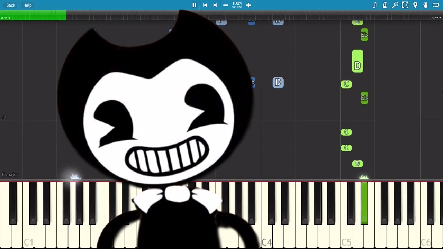Image resolution: width=443 pixels, height=249 pixels.
Task: Open the Help menu
Action: (x=27, y=5)
